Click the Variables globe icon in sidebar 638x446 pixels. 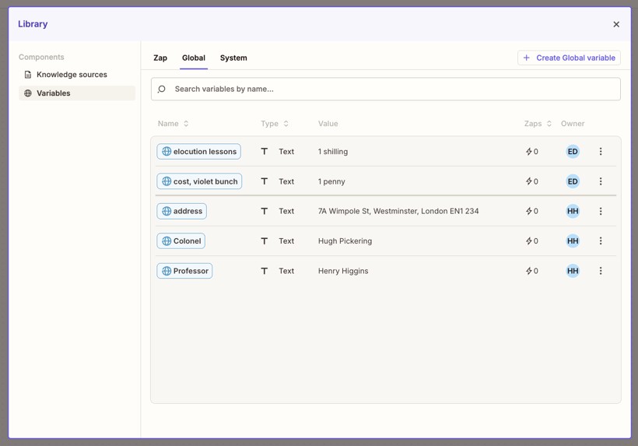[28, 93]
